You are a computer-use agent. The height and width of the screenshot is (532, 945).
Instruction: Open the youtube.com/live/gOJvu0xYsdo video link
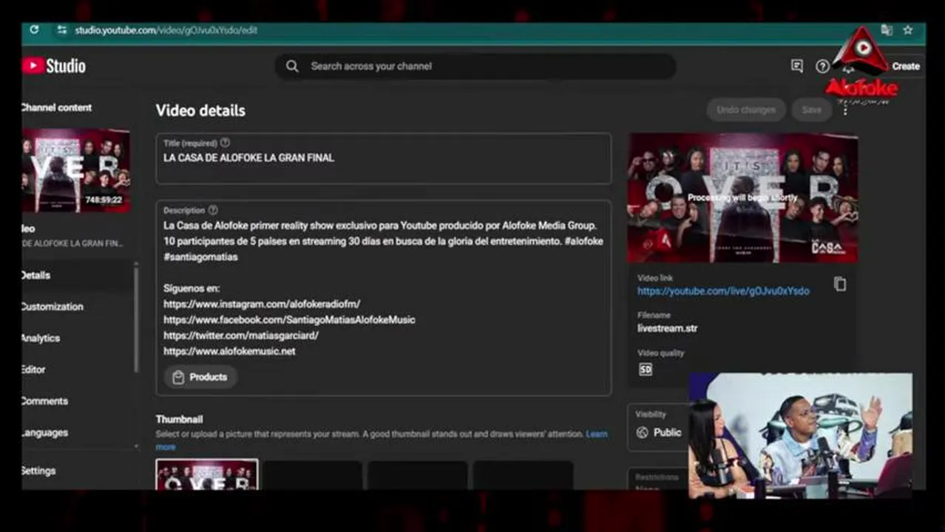[723, 291]
